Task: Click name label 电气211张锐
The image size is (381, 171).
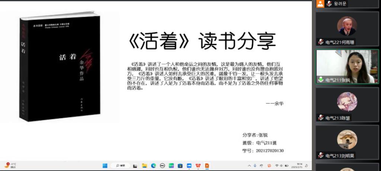Action: tap(338, 80)
